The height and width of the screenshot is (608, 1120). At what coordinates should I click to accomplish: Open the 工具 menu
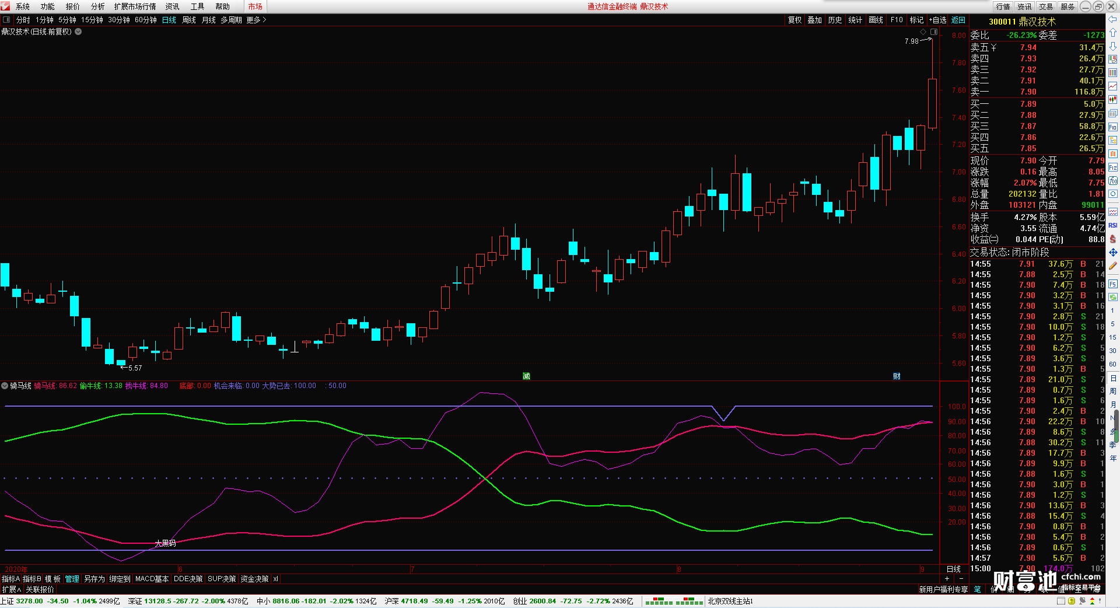198,6
